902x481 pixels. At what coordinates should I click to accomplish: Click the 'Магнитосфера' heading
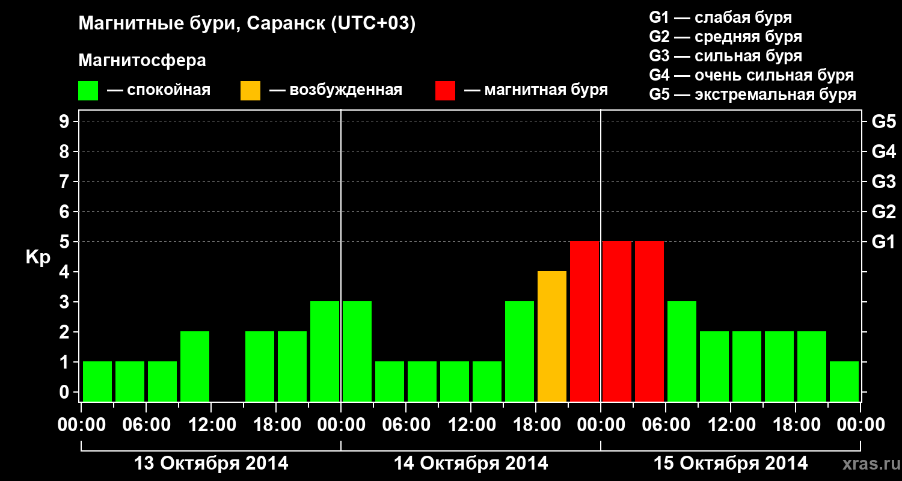[142, 61]
